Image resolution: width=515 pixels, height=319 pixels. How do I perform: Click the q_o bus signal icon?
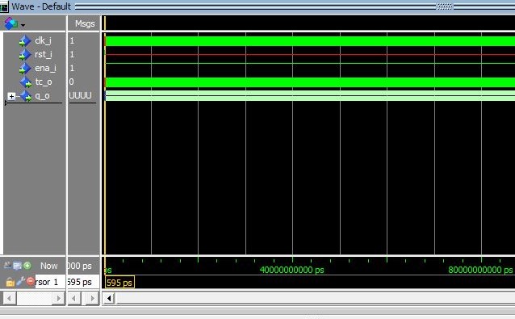(x=26, y=96)
